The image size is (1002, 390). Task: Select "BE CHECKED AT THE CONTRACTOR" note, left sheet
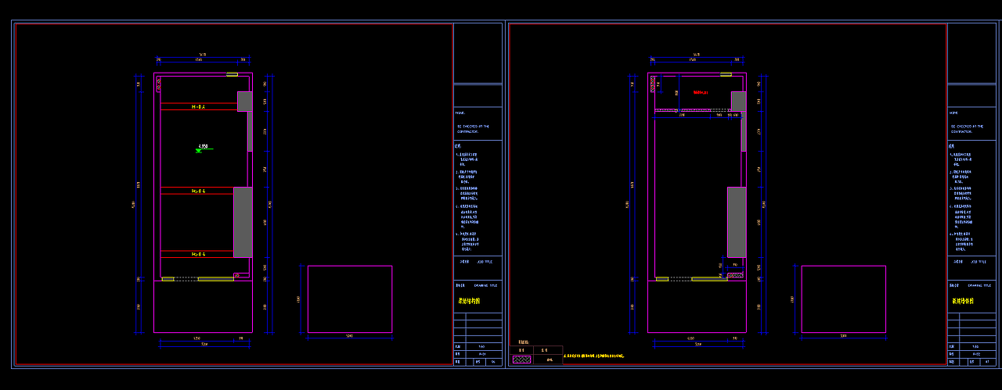[x=473, y=128]
